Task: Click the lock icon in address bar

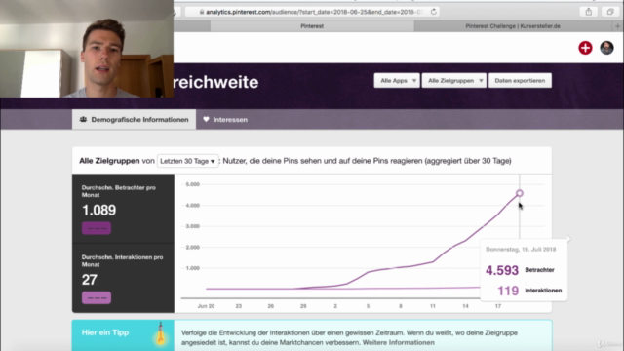Action: [202, 12]
